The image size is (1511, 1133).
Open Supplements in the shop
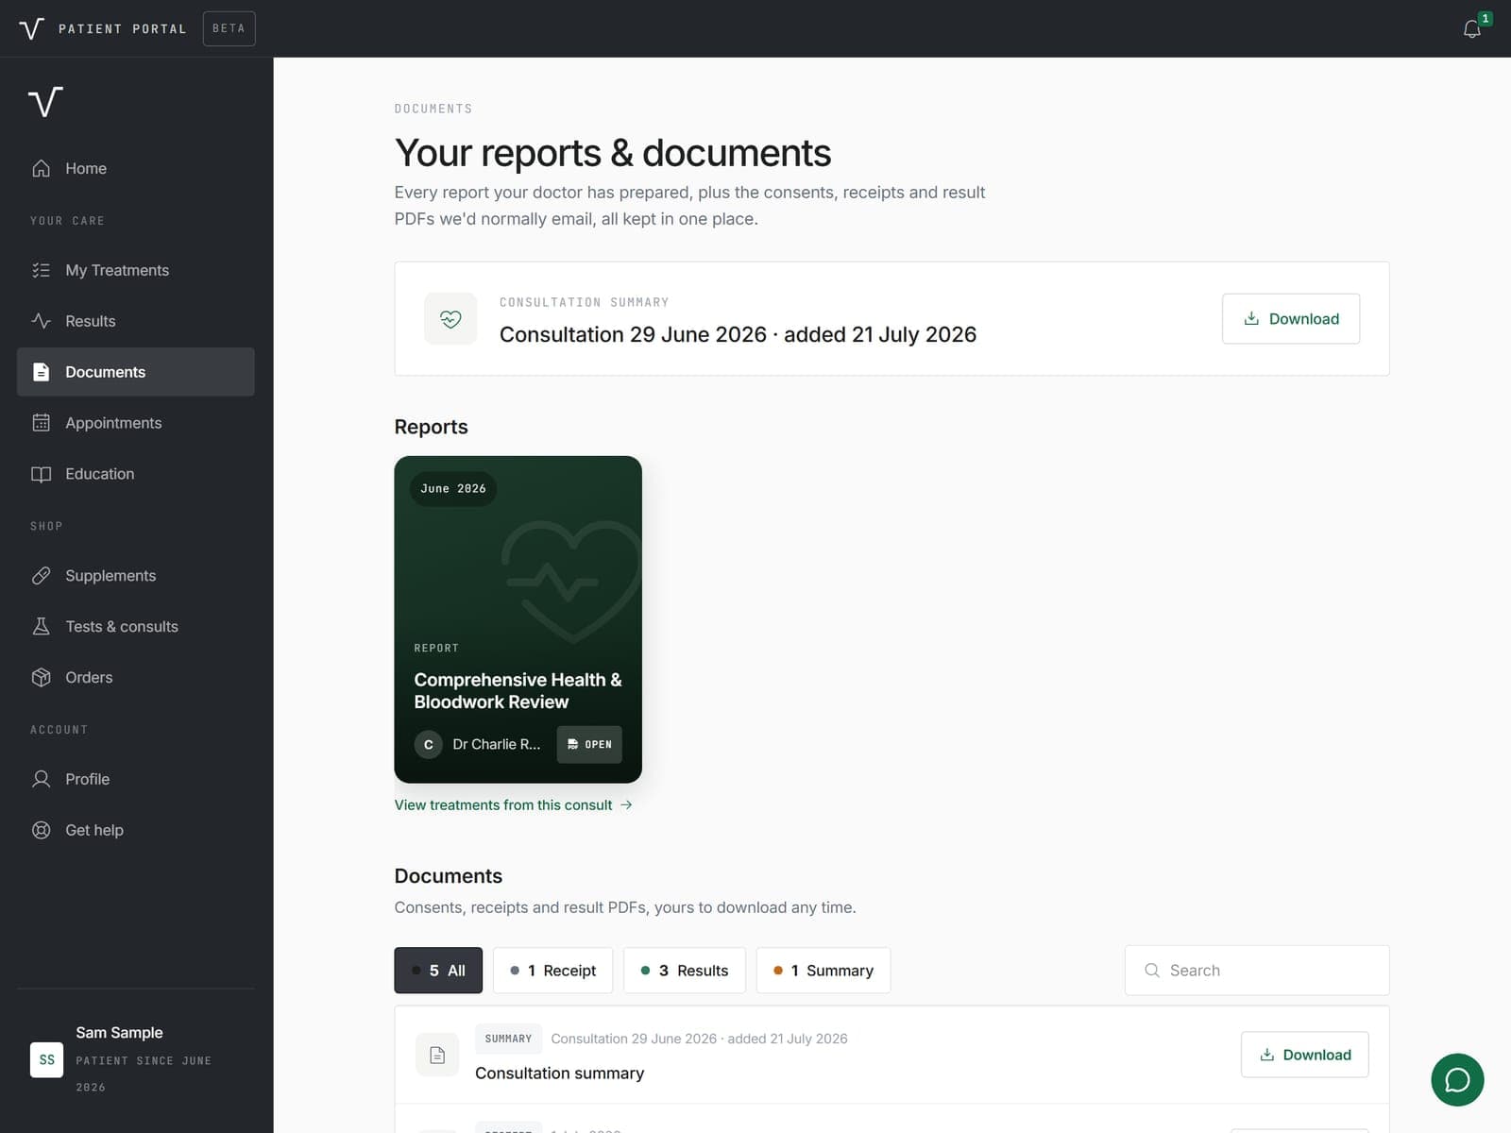pyautogui.click(x=136, y=576)
